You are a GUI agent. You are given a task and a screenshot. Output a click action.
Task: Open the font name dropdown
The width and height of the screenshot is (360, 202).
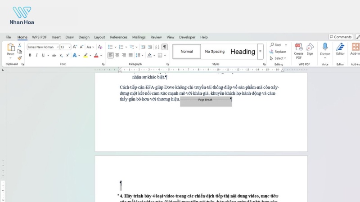pos(58,47)
